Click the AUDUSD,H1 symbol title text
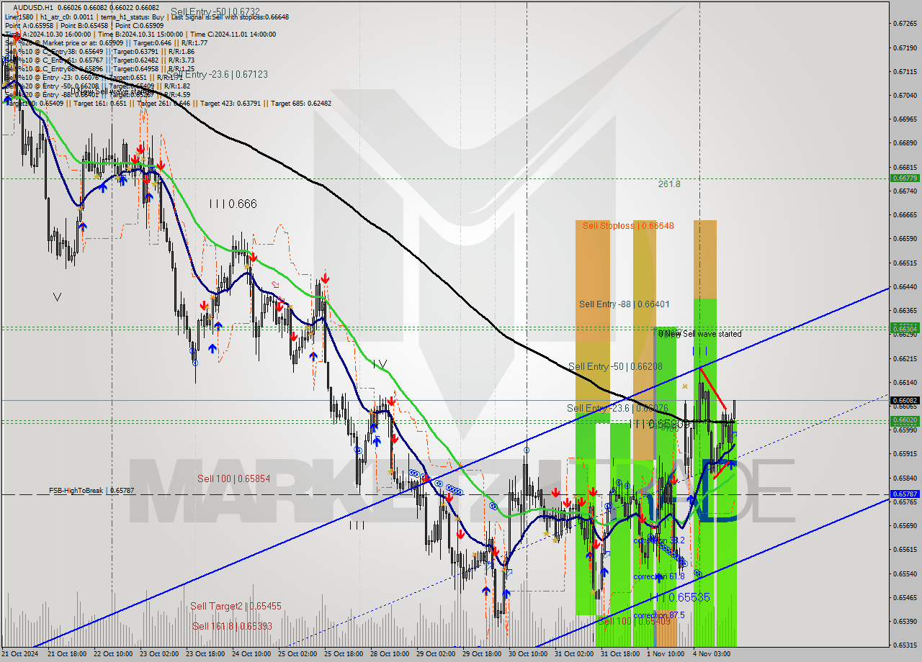 click(x=32, y=7)
